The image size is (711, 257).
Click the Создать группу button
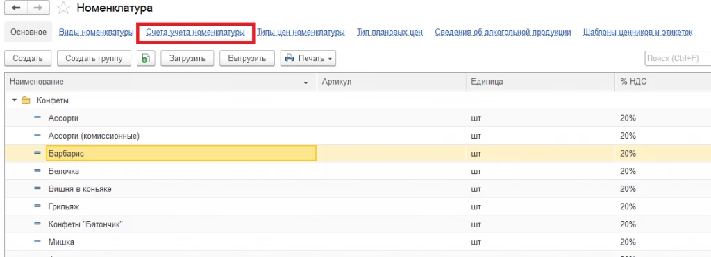coord(94,58)
